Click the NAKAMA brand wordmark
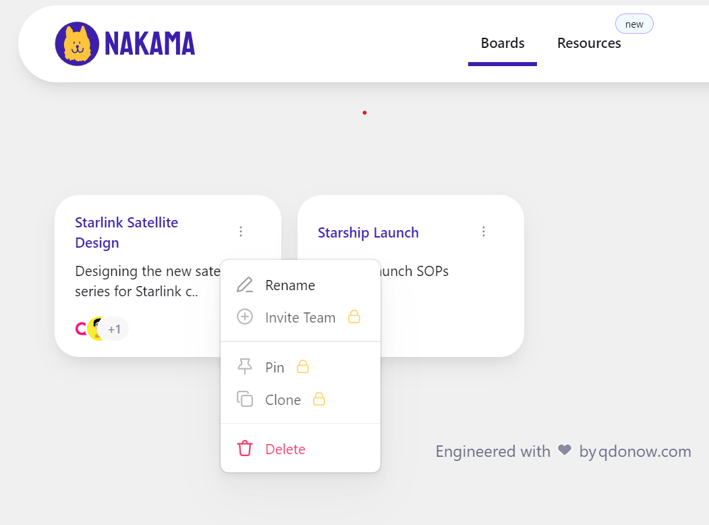 coord(150,44)
